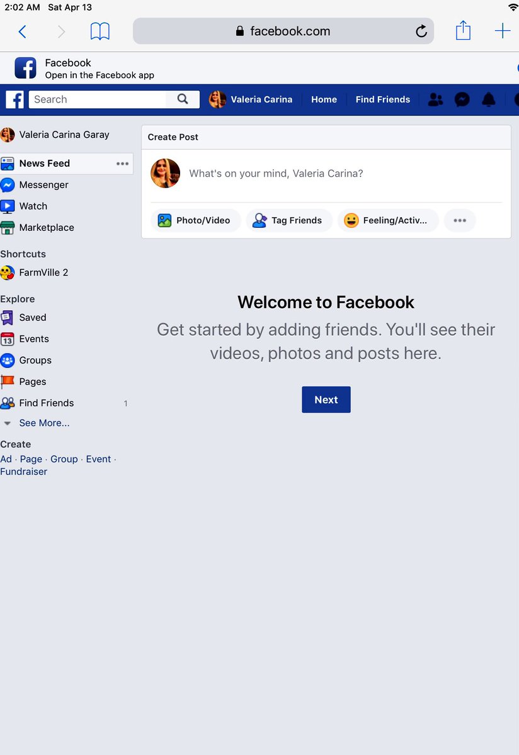Open notifications bell icon
The width and height of the screenshot is (519, 755).
pyautogui.click(x=489, y=99)
